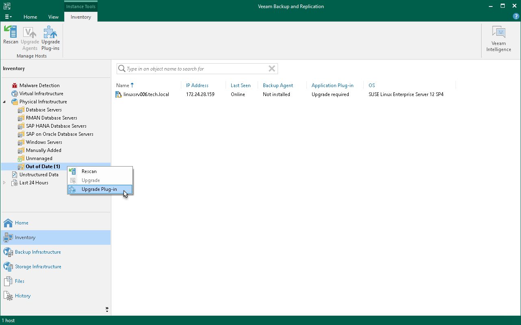Screen dimensions: 521x325
Task: Expand the Last 24 Hours node
Action: (4, 183)
